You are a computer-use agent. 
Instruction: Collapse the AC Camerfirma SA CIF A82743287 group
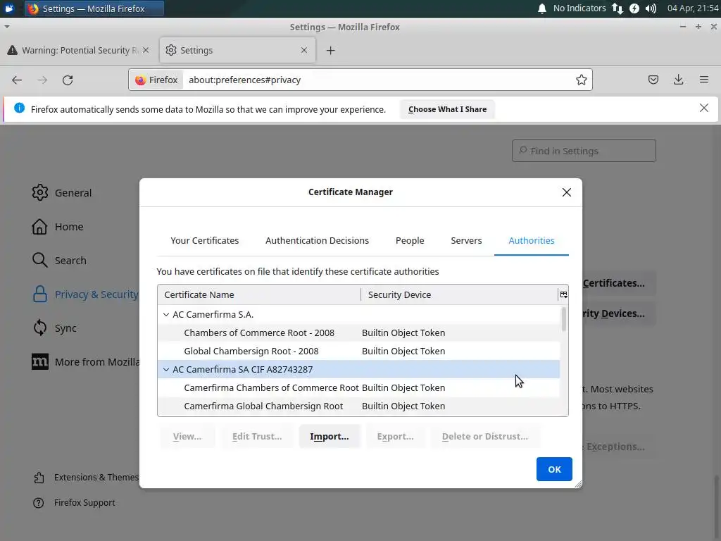(166, 369)
